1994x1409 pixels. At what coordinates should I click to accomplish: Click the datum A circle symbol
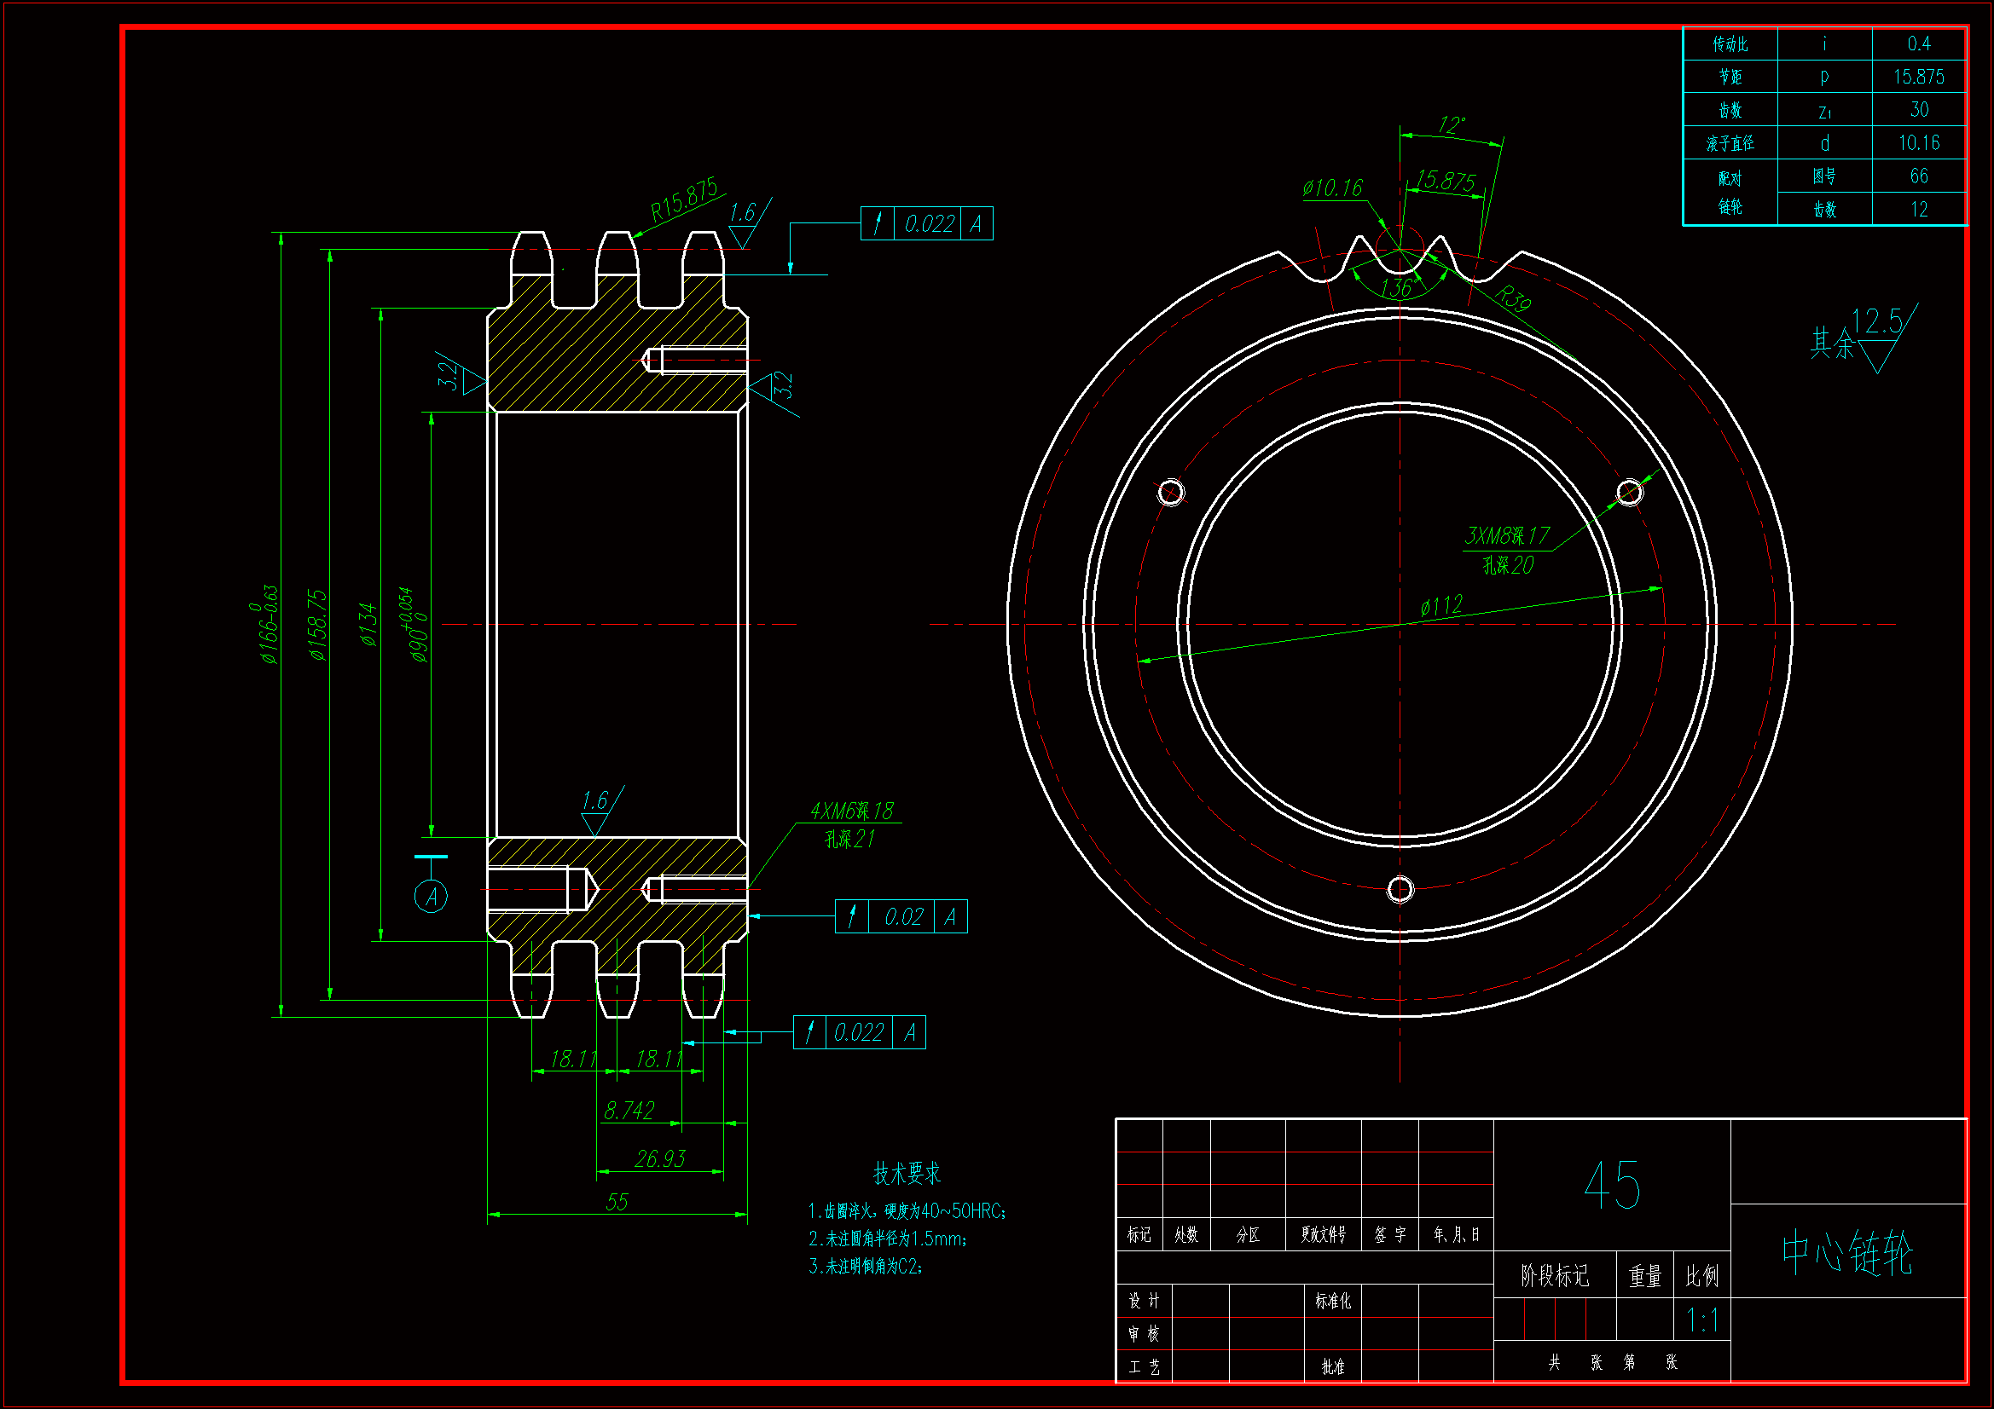tap(431, 896)
